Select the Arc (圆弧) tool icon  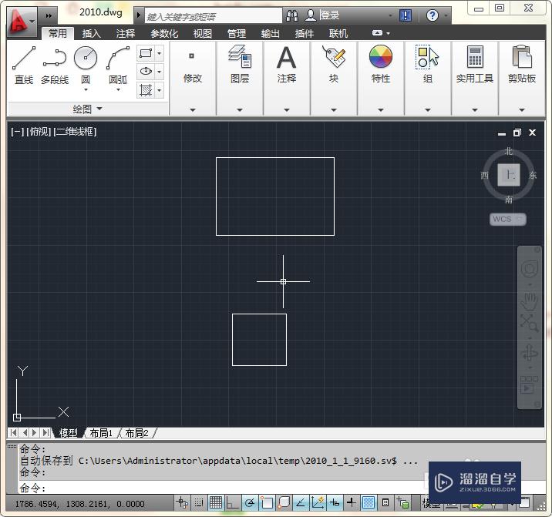point(118,58)
